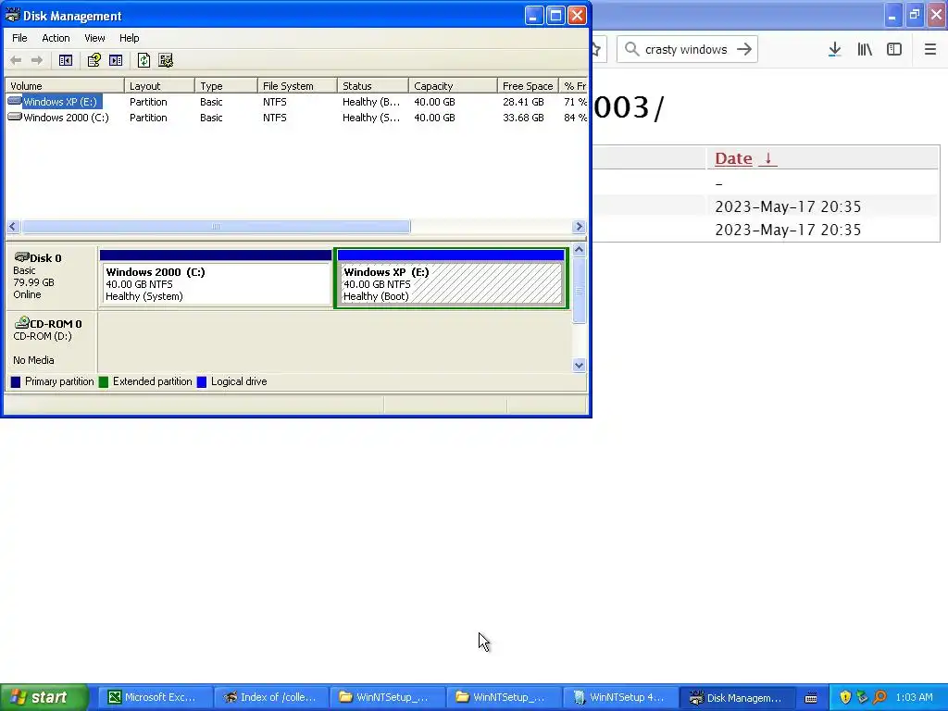Click the orange magnifier tray icon

pyautogui.click(x=879, y=697)
